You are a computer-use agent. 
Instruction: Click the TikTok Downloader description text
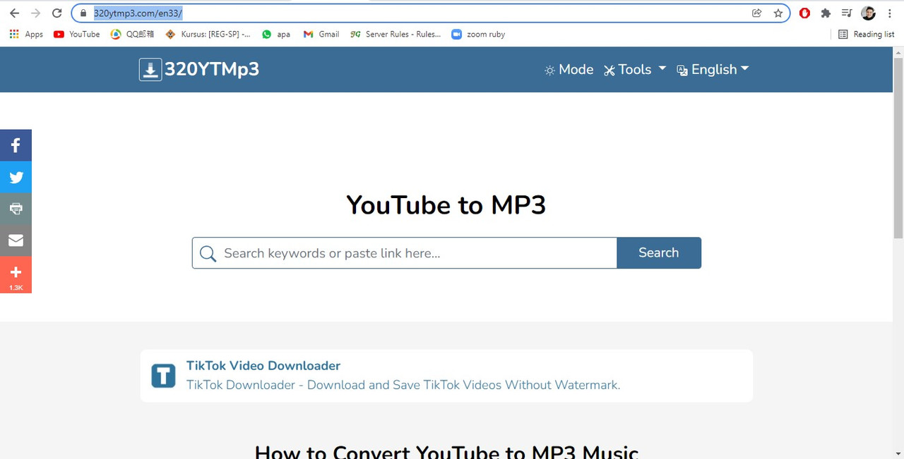click(x=403, y=385)
